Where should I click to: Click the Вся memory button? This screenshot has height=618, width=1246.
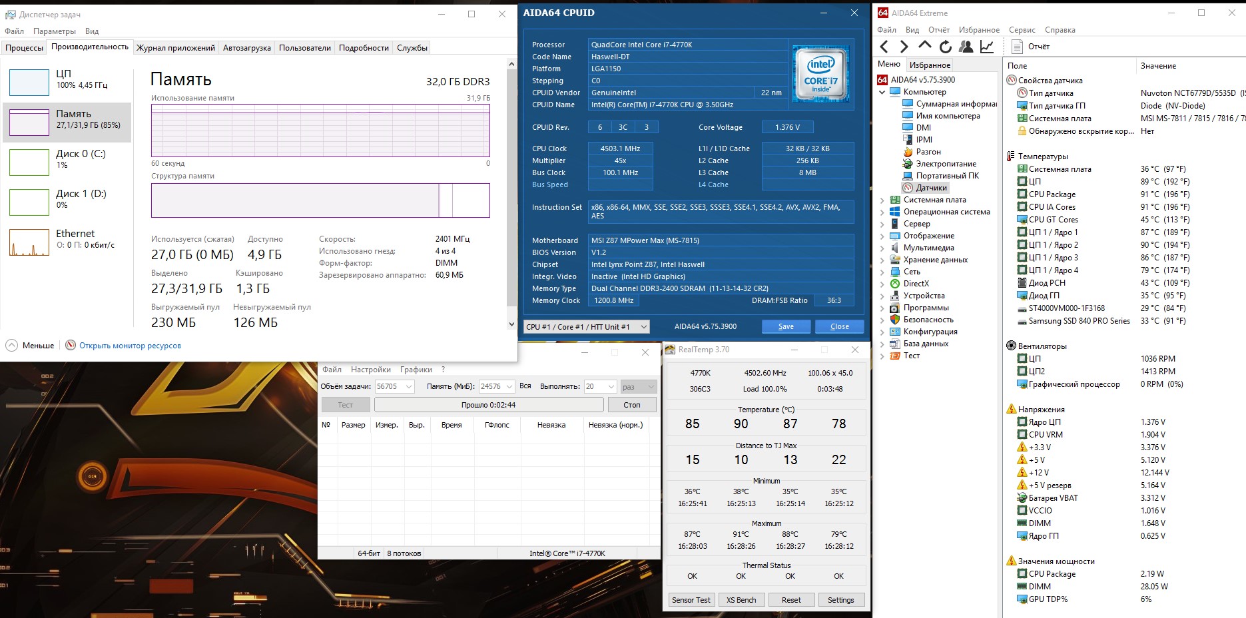(x=525, y=386)
